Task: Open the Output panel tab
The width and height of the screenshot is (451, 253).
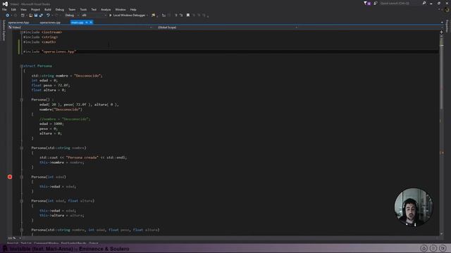Action: (94, 243)
